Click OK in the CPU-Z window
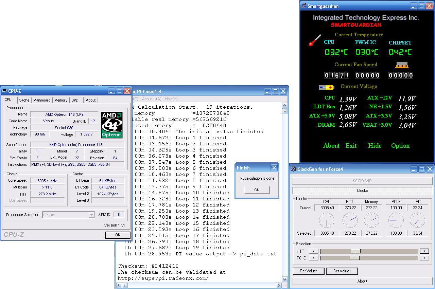 pyautogui.click(x=118, y=235)
